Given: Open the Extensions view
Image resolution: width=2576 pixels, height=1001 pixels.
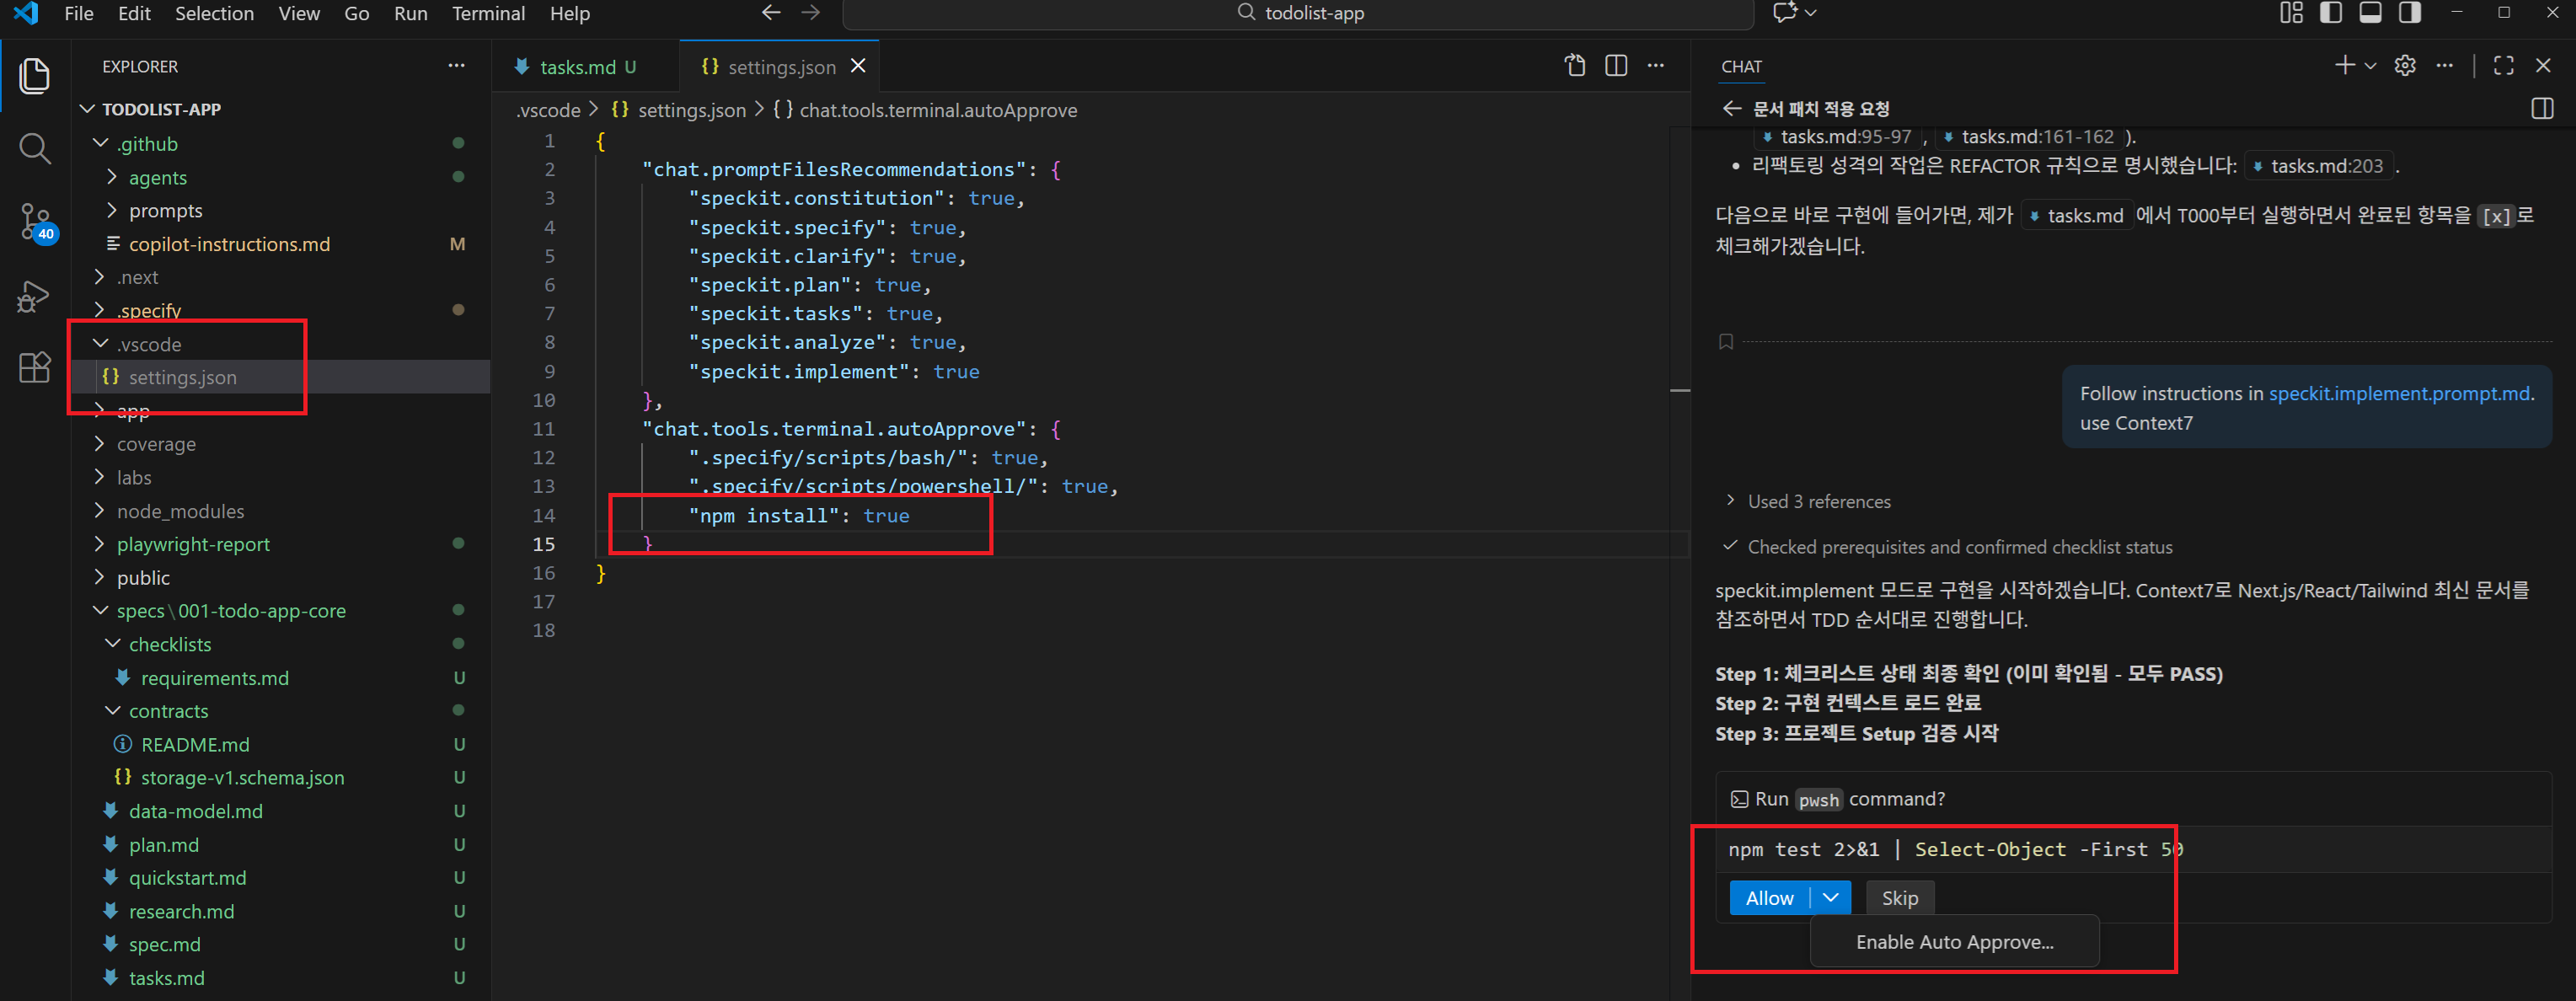Looking at the screenshot, I should click(x=34, y=368).
